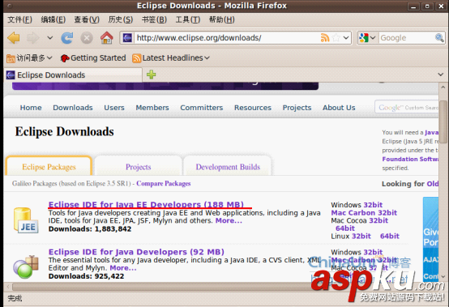Viewport: 449px width, 307px height.
Task: Click the Projects site navigation link
Action: (297, 108)
